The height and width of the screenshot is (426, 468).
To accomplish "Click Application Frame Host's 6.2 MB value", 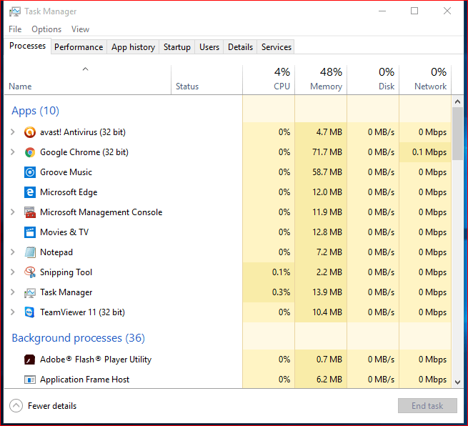I will pyautogui.click(x=329, y=380).
